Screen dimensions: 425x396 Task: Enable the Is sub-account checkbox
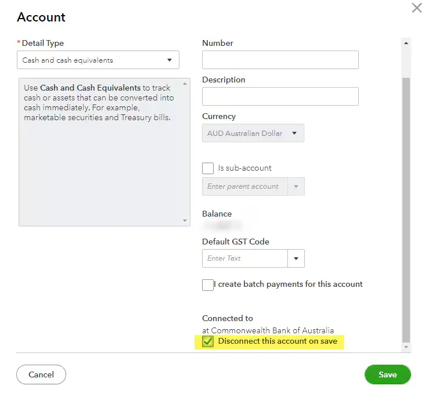click(x=208, y=168)
